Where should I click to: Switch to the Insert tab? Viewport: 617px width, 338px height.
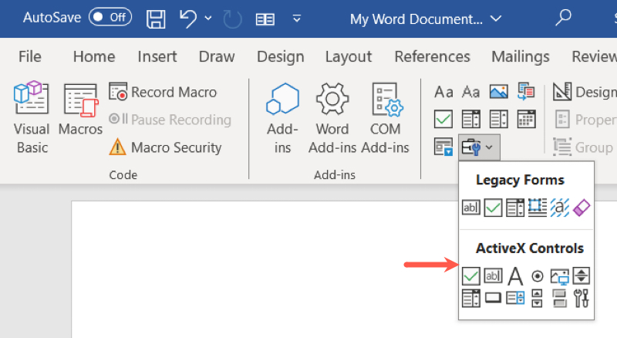pos(157,57)
